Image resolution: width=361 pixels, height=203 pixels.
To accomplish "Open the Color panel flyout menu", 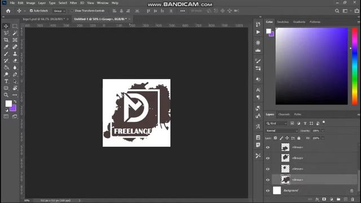I will tap(359, 22).
